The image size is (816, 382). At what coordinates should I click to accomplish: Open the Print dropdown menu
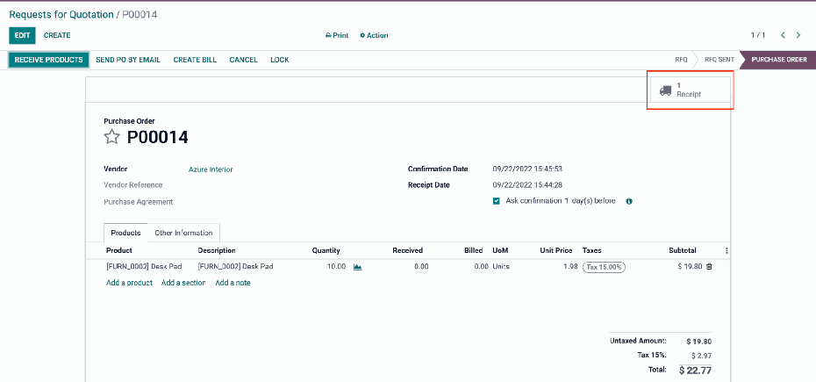[337, 36]
